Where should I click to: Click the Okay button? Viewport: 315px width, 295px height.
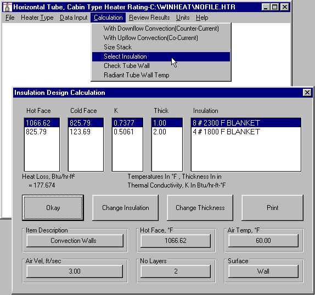(53, 208)
